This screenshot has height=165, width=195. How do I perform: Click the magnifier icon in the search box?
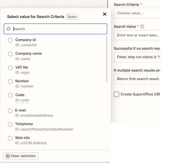[x=8, y=29]
